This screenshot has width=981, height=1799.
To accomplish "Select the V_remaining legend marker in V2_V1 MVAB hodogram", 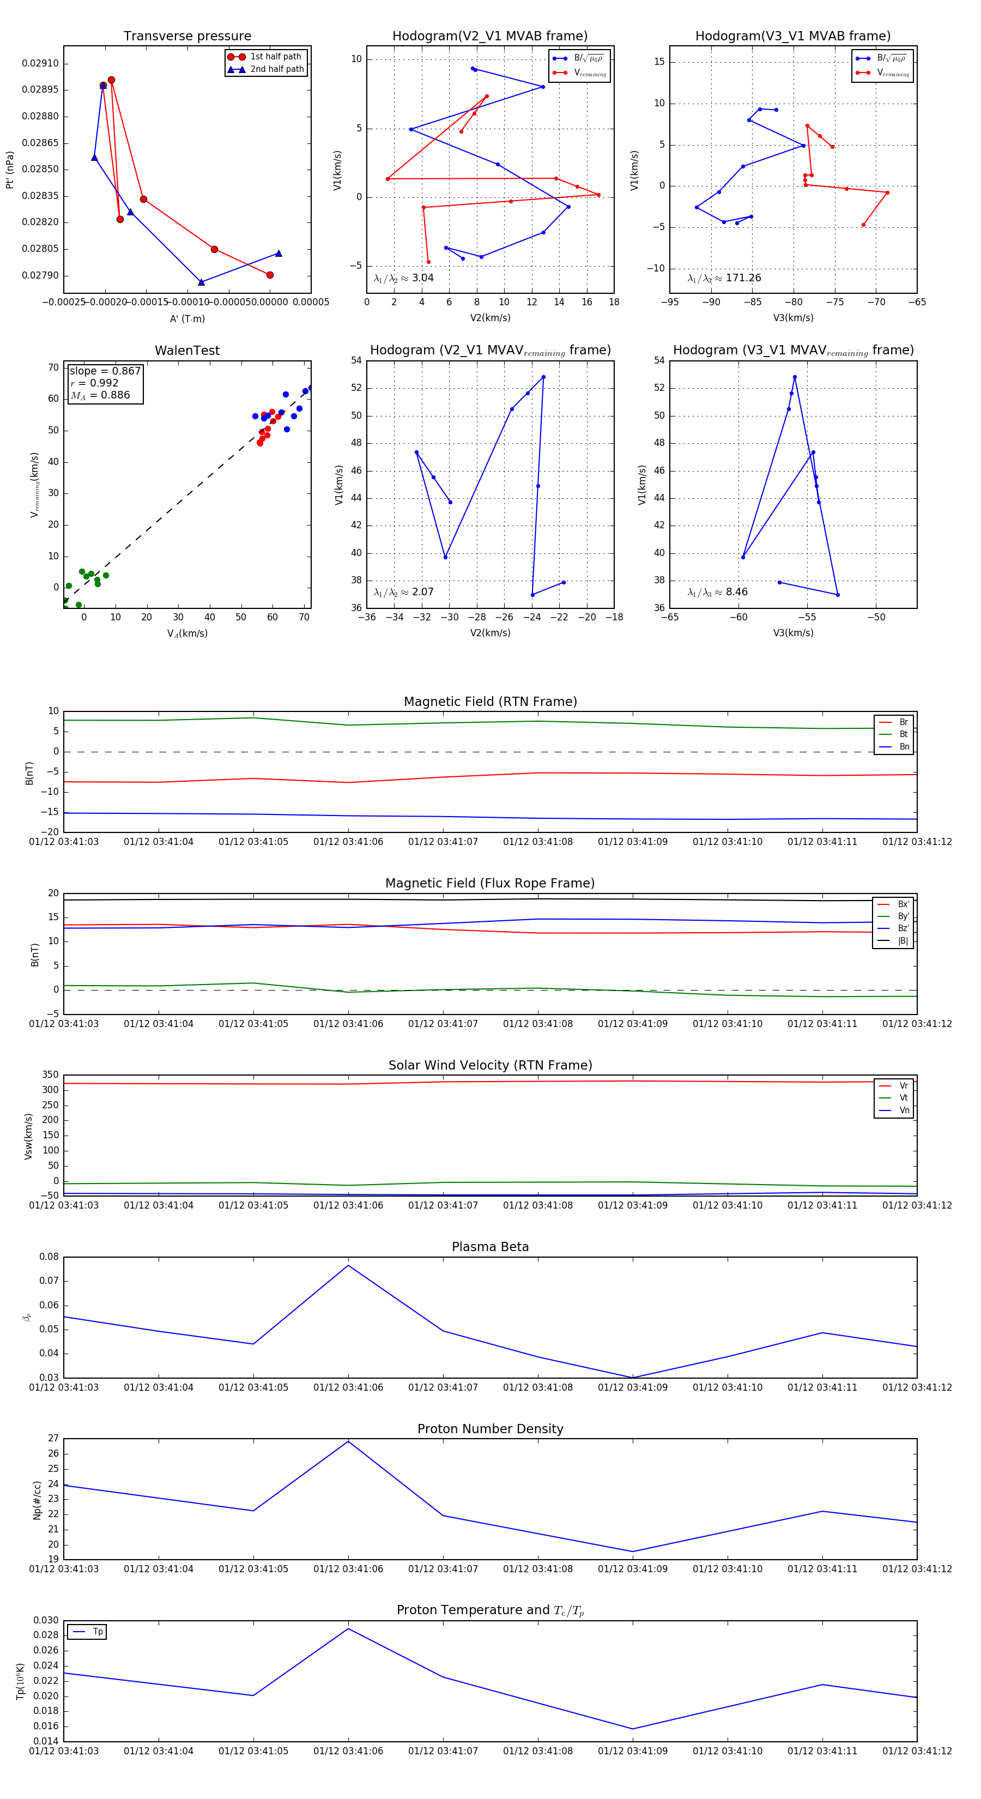I will coord(559,73).
